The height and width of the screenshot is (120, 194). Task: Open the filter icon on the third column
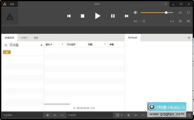tap(105, 44)
